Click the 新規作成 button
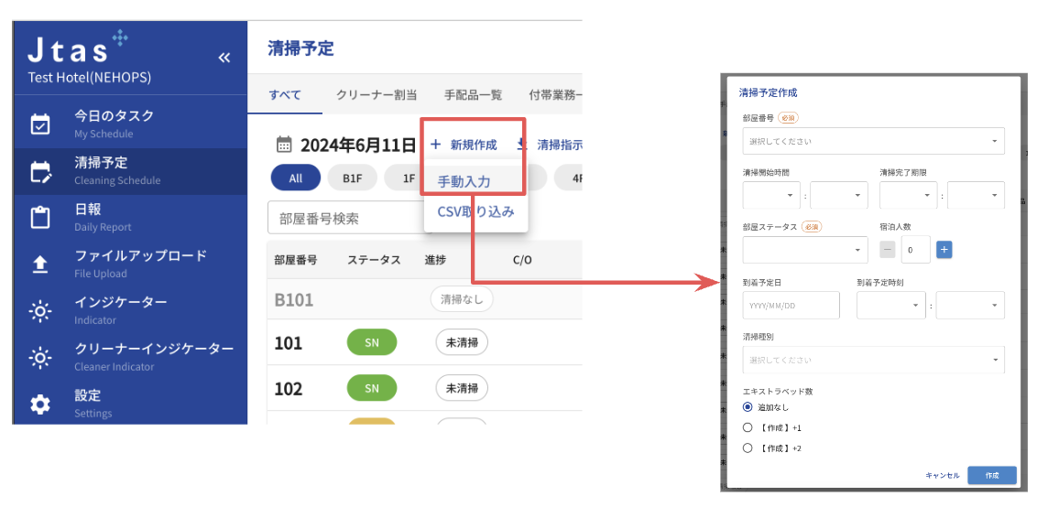 464,144
